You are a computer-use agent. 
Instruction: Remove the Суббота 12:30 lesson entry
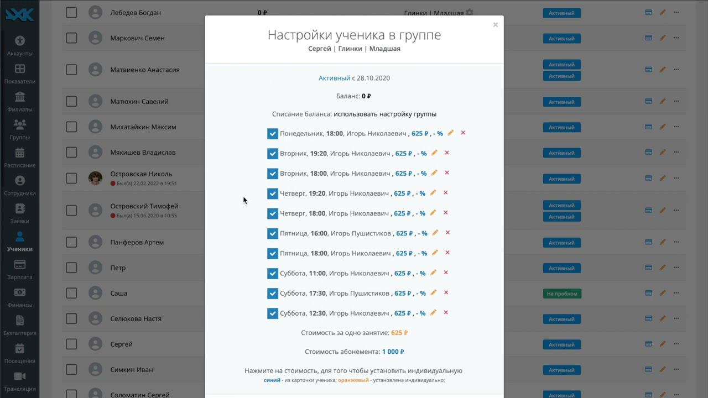(x=446, y=312)
